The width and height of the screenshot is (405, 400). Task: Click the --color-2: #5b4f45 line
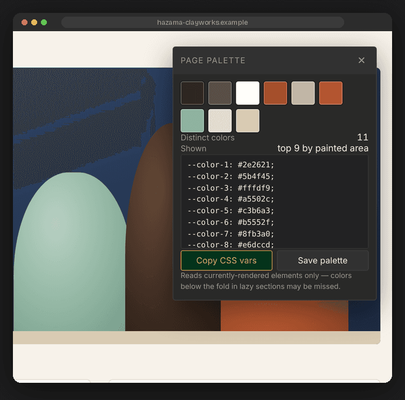231,176
